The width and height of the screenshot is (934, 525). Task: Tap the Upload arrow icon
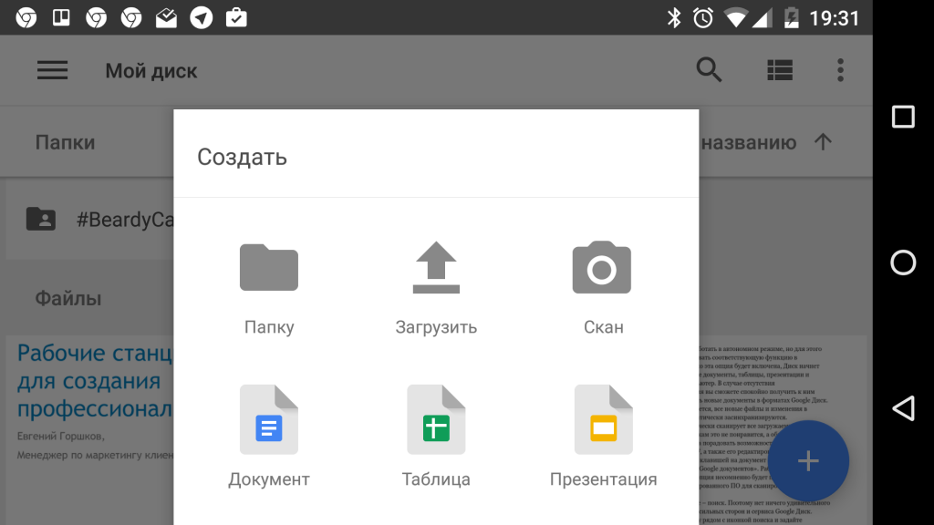coord(436,267)
